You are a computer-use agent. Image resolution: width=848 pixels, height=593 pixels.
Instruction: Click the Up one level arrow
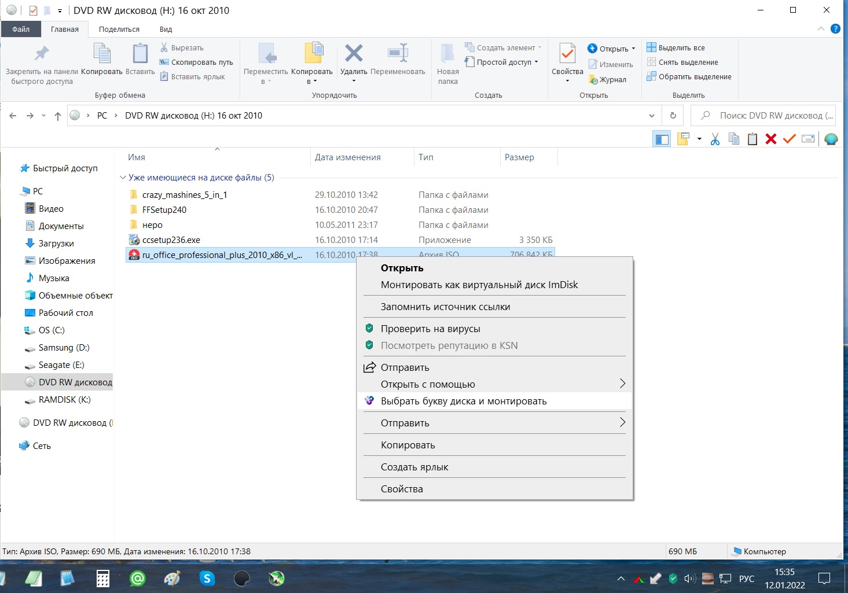[x=58, y=116]
